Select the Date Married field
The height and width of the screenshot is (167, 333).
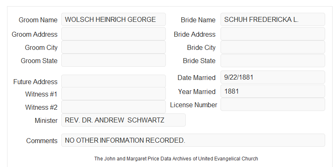(x=273, y=77)
